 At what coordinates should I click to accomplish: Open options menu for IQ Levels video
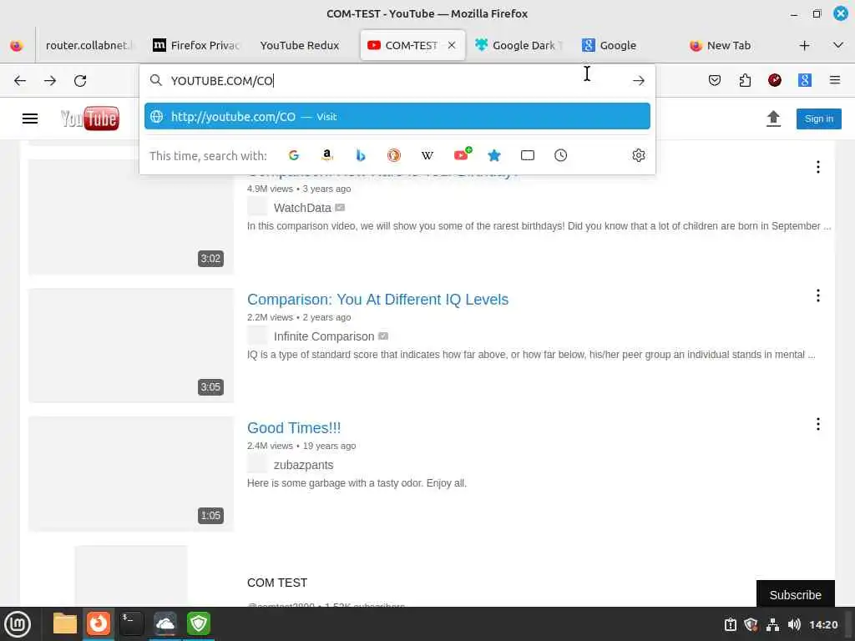click(x=818, y=295)
